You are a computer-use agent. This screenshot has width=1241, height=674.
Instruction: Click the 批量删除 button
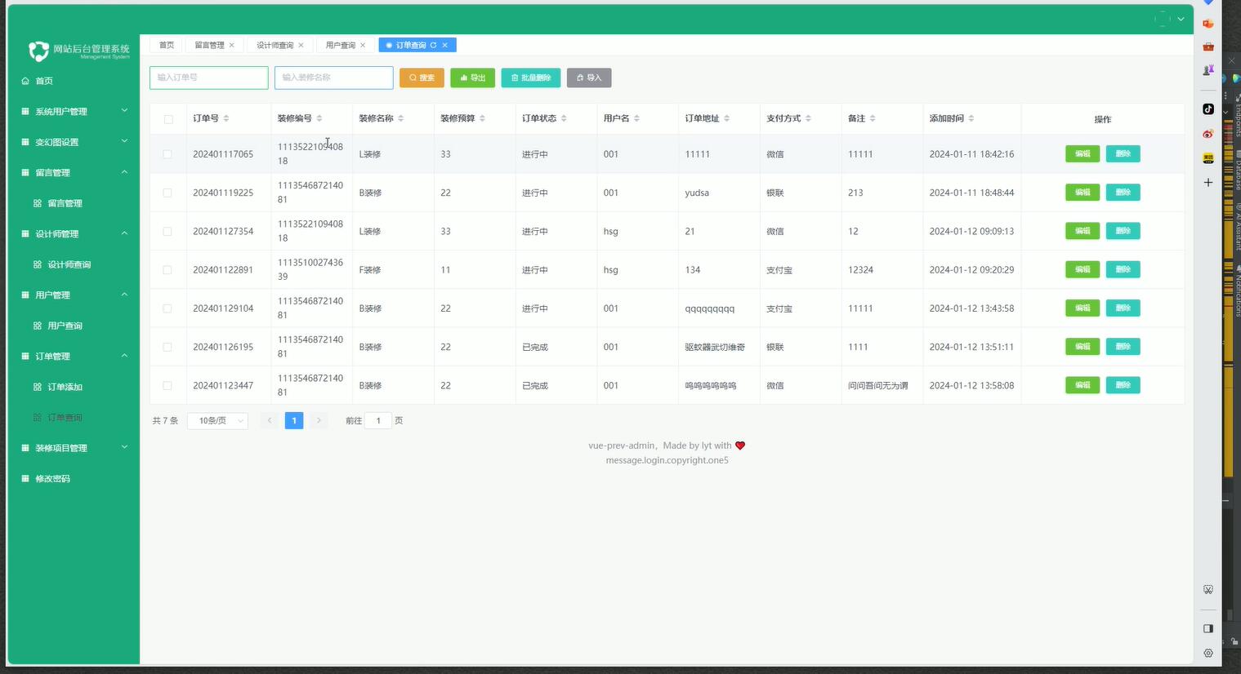[530, 78]
